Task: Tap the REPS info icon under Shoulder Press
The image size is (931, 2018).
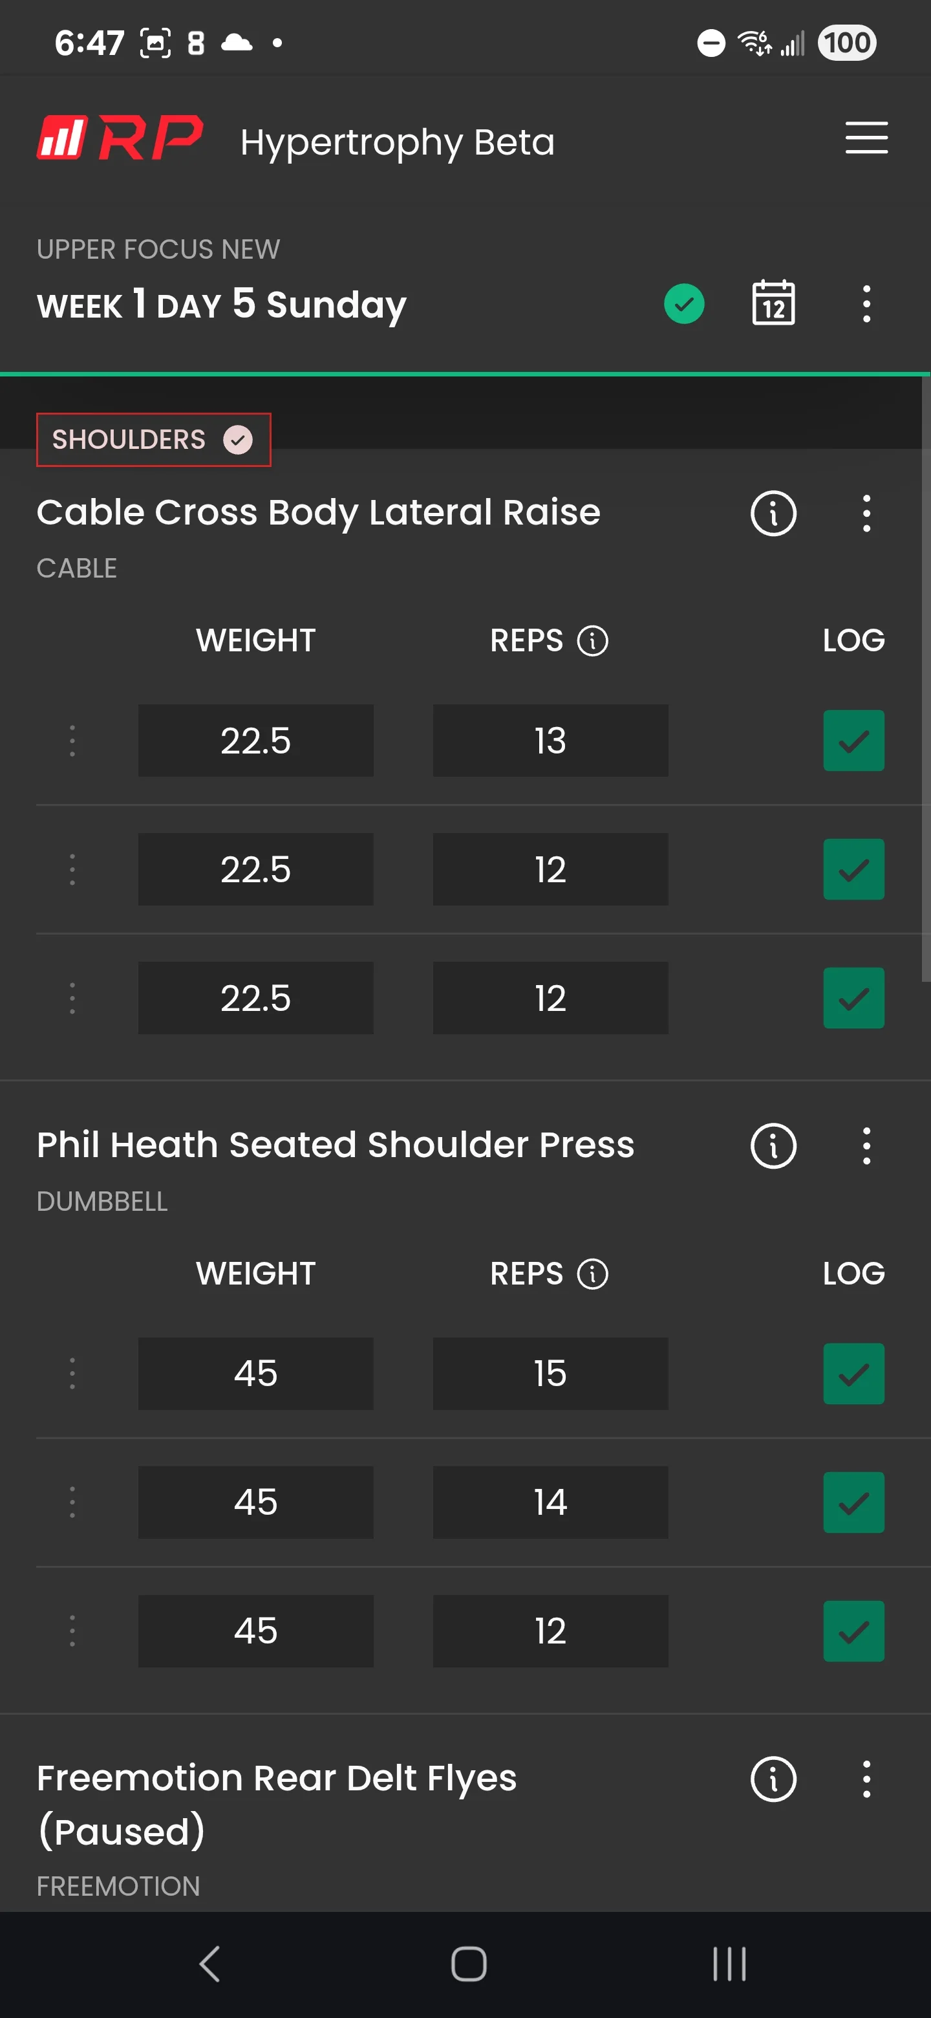Action: click(592, 1274)
